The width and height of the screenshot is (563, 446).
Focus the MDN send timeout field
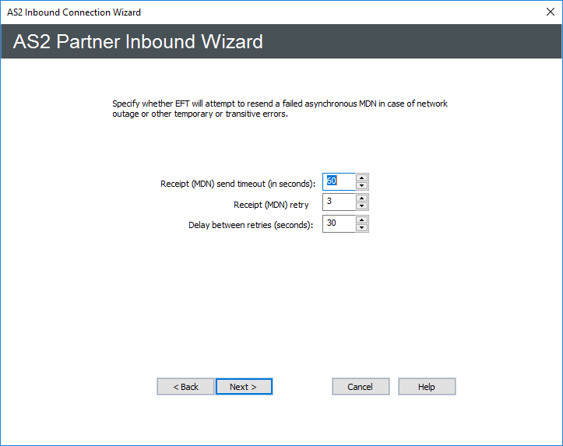click(339, 181)
